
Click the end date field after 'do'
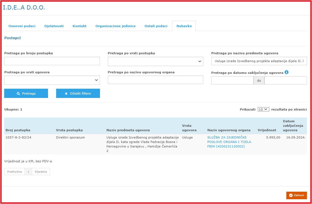pos(285,81)
